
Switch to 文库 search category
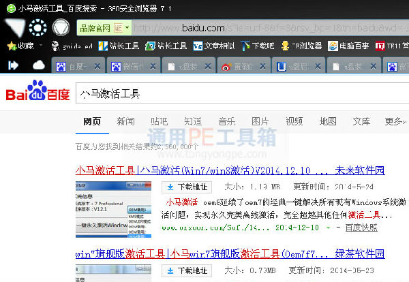coord(361,121)
